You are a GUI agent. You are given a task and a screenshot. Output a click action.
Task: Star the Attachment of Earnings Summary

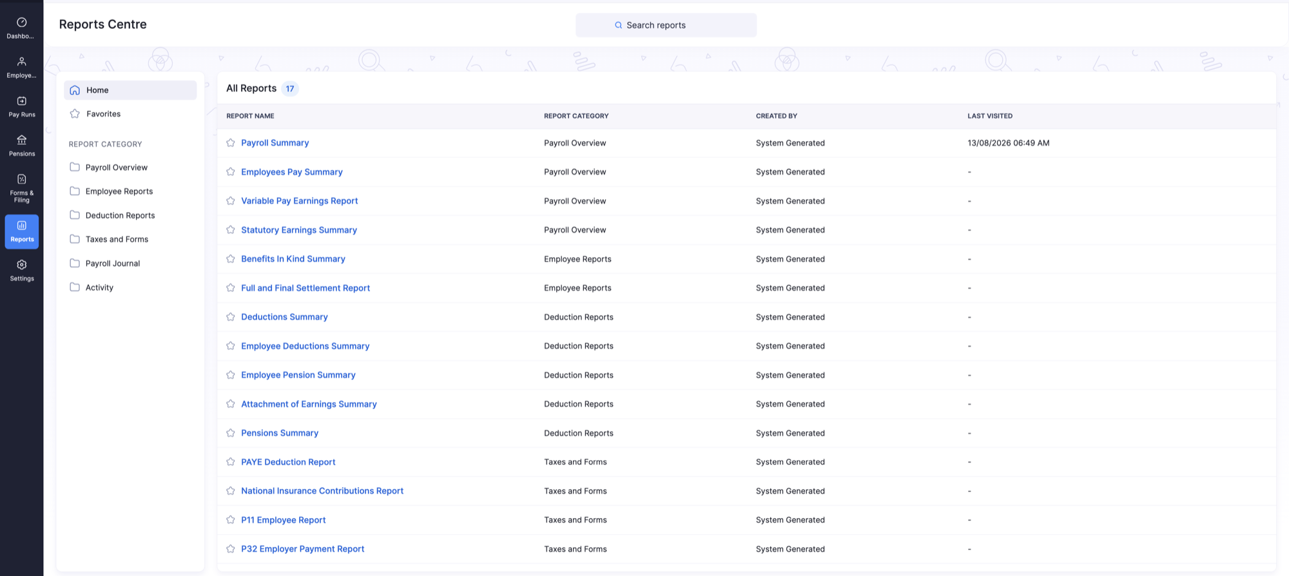pos(231,403)
